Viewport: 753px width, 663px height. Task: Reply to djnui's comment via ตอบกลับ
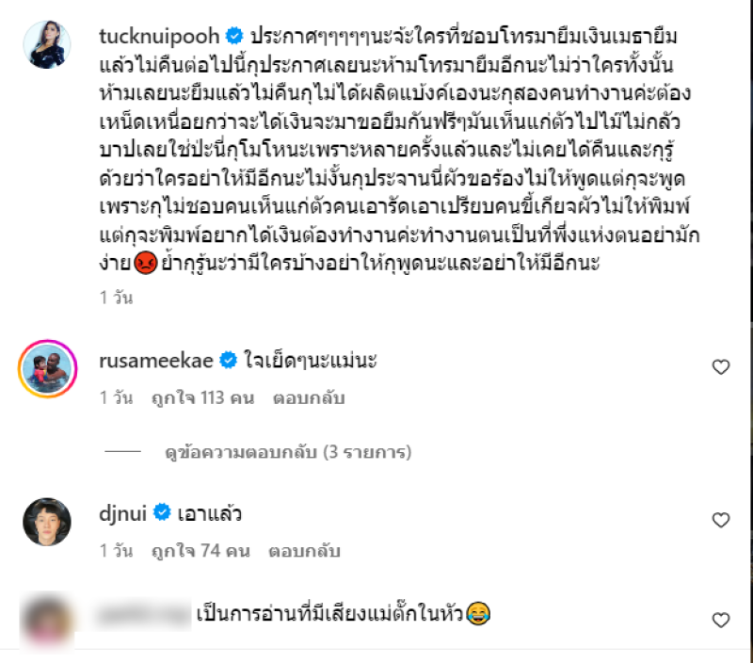pos(304,551)
